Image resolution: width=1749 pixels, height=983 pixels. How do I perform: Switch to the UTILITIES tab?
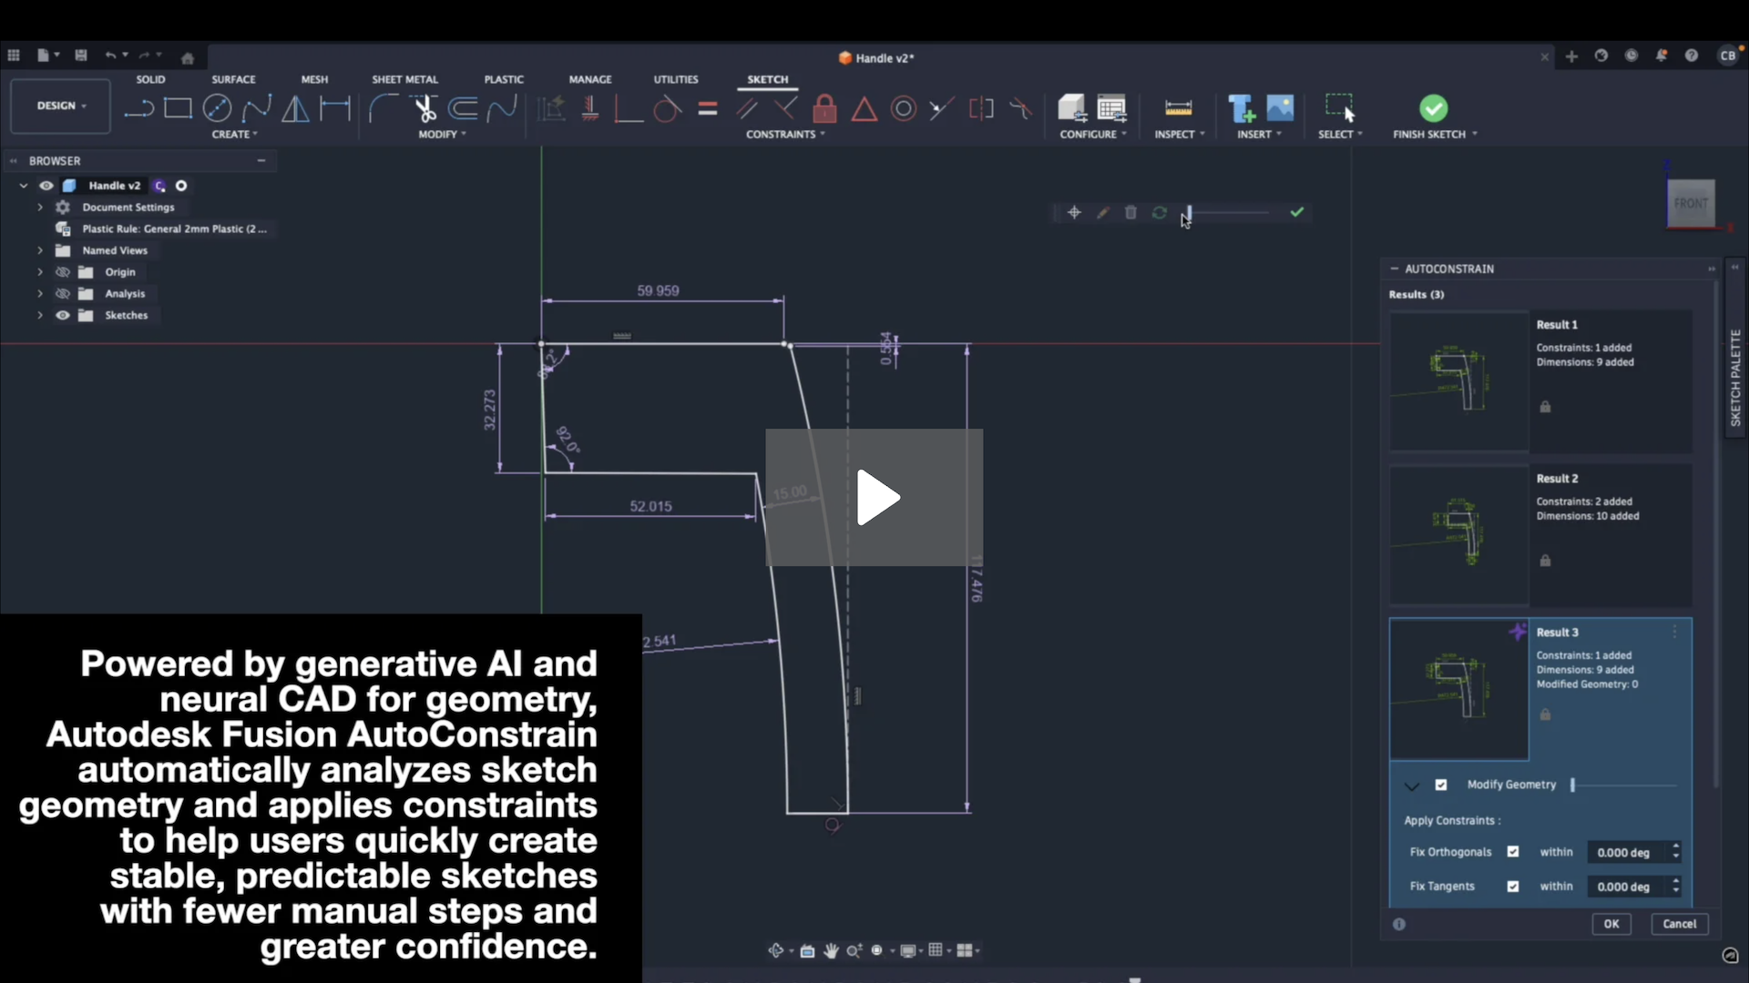[675, 80]
